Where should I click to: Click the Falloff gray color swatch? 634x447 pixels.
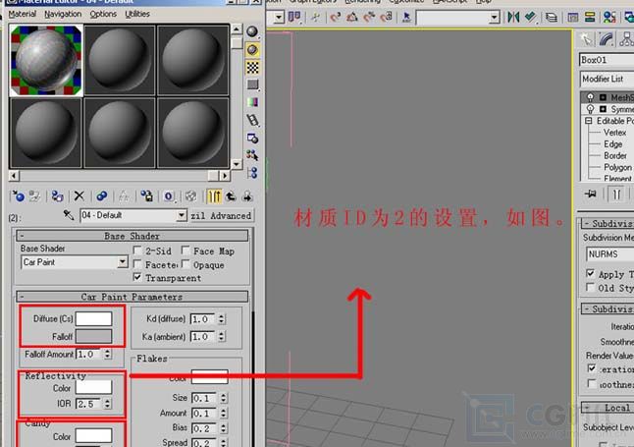coord(93,336)
